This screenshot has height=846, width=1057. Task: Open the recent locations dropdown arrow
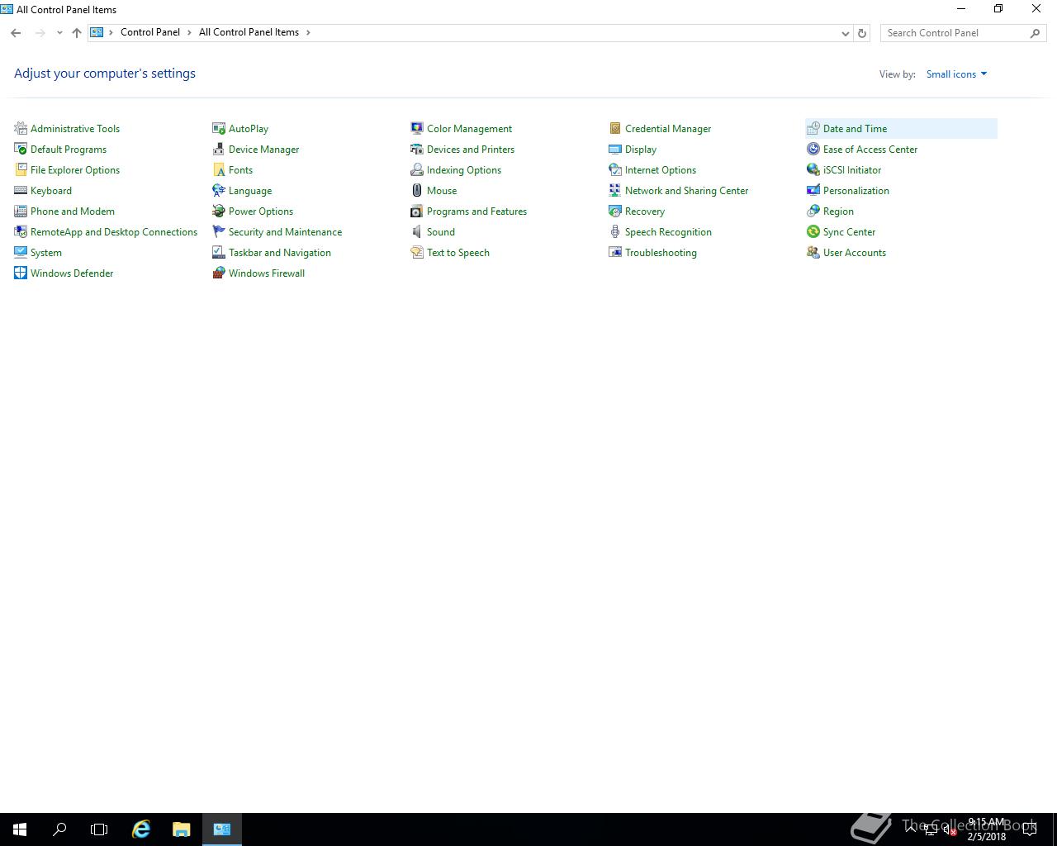tap(59, 32)
